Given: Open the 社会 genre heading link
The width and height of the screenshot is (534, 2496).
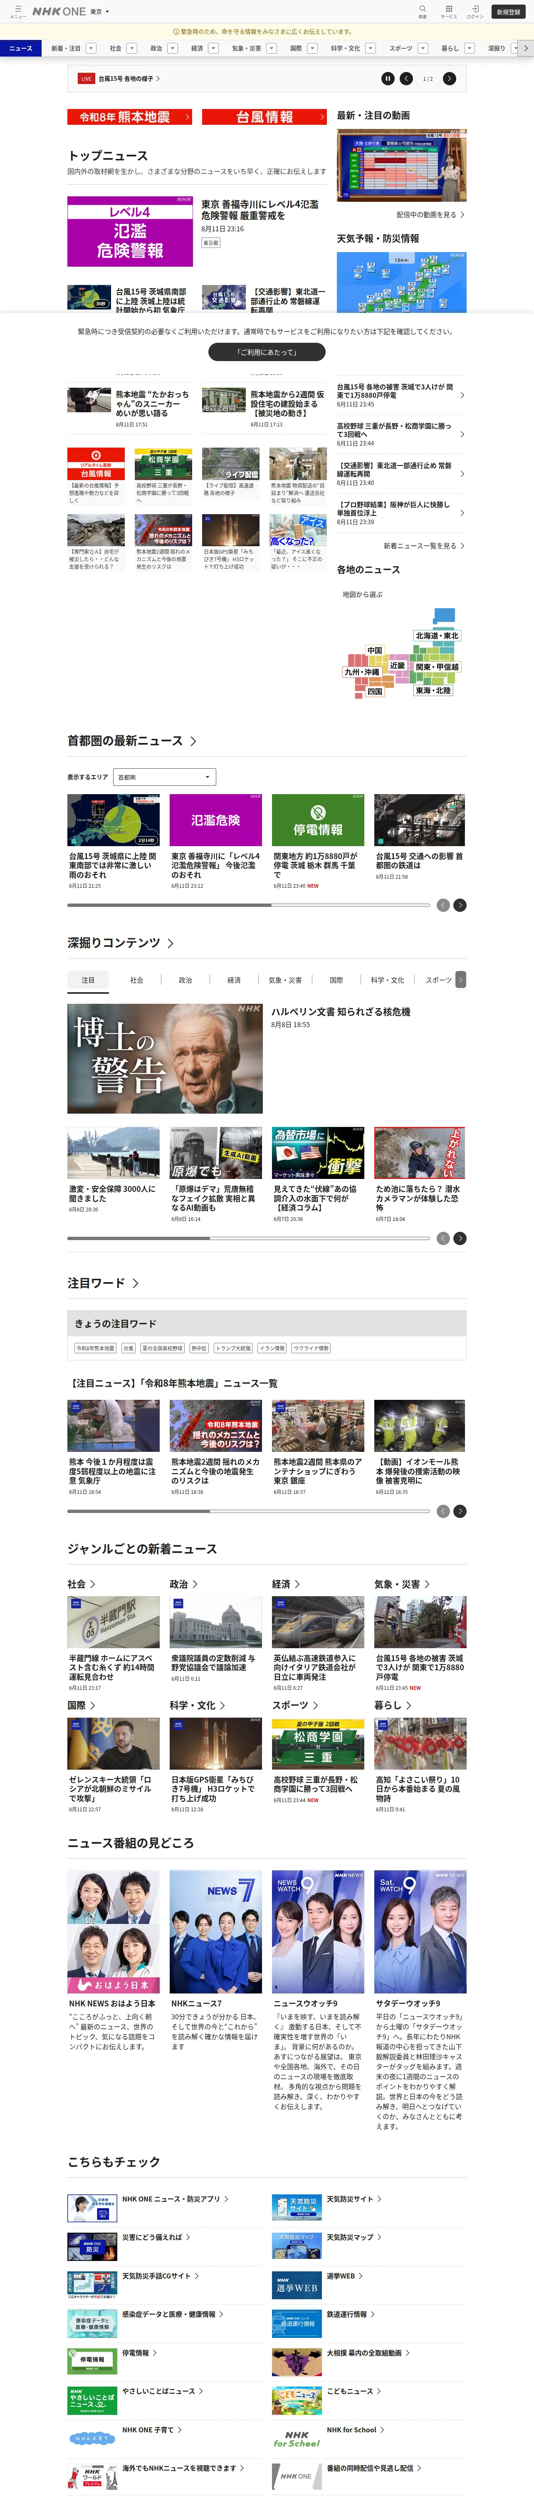Looking at the screenshot, I should pyautogui.click(x=82, y=1584).
